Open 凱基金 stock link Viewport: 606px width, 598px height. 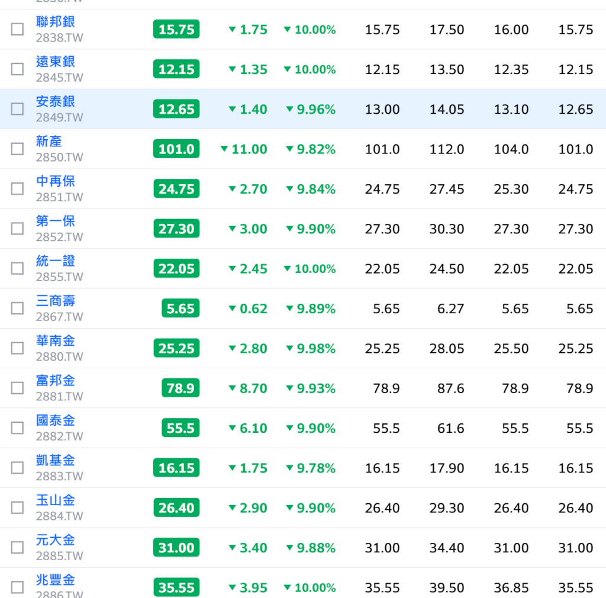click(56, 461)
